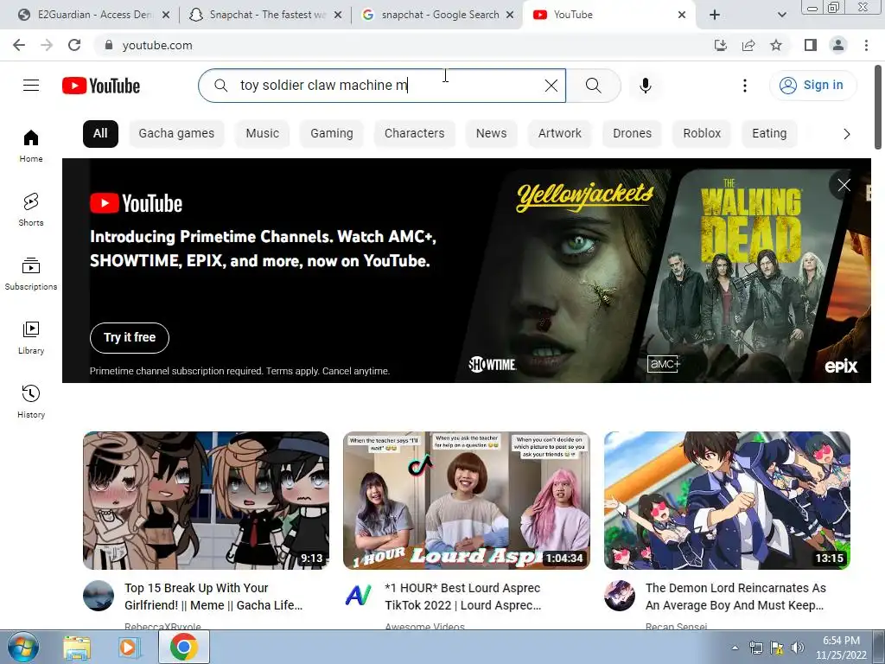
Task: Open YouTube settings three-dot menu
Action: tap(744, 86)
